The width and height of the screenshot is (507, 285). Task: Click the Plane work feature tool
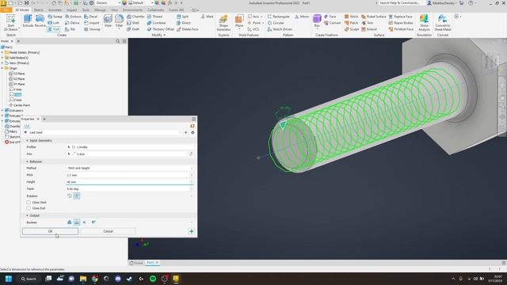point(239,21)
